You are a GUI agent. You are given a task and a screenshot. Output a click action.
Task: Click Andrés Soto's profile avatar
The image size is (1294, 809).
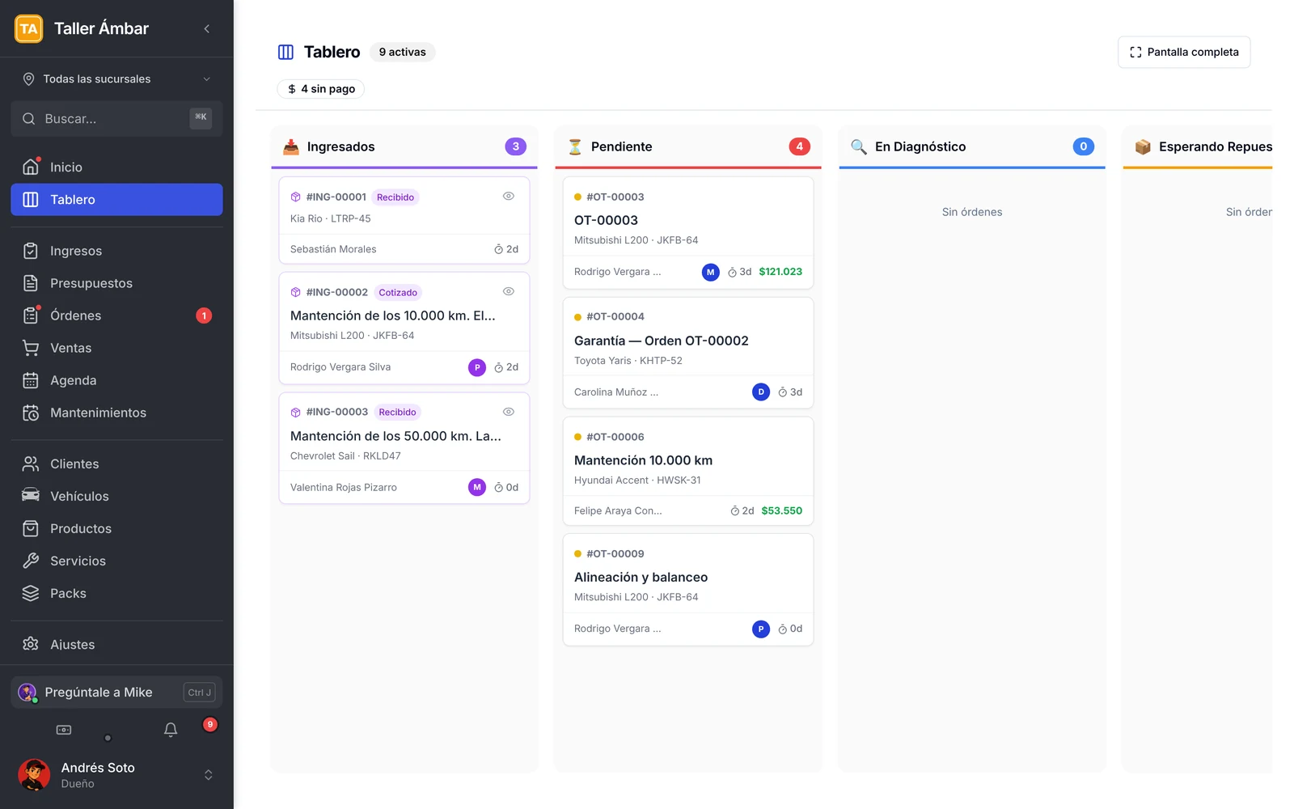34,775
